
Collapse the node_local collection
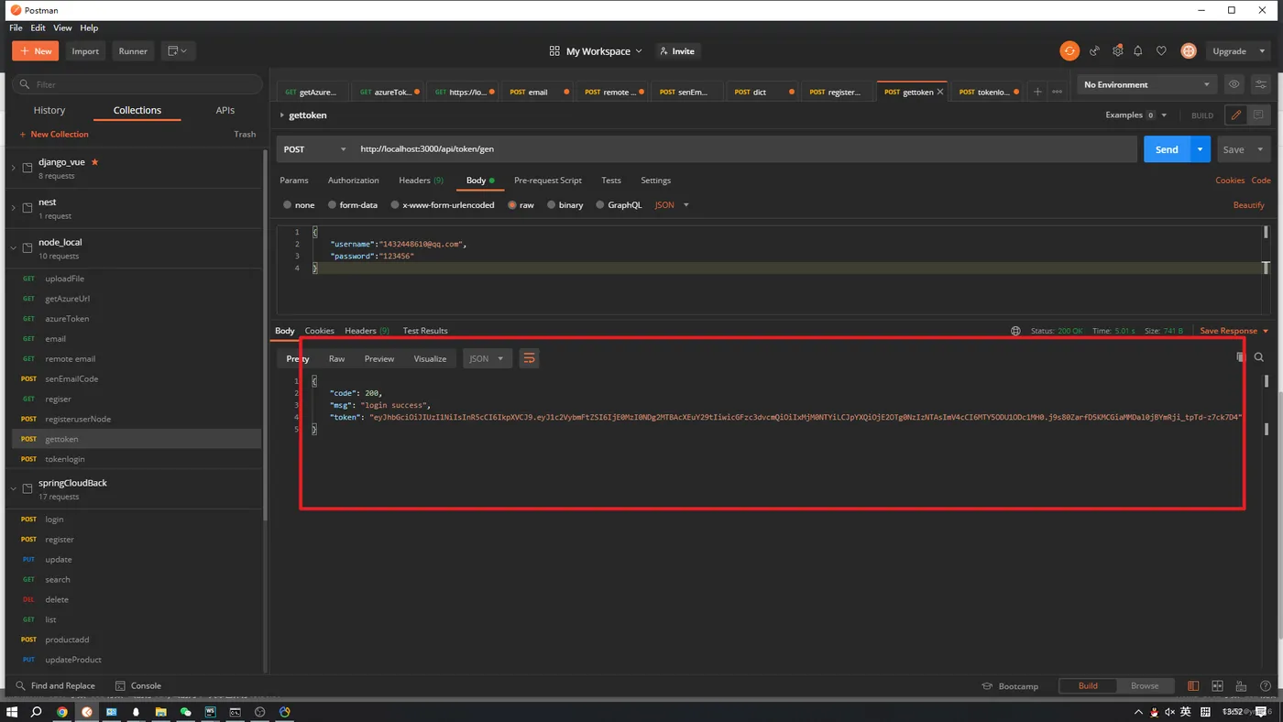pos(14,247)
